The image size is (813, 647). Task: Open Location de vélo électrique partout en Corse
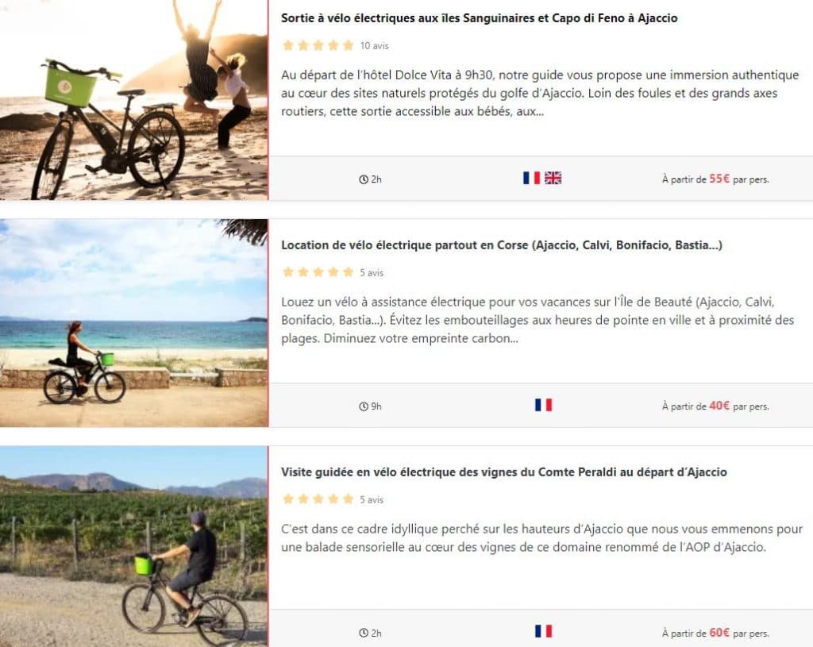click(501, 245)
